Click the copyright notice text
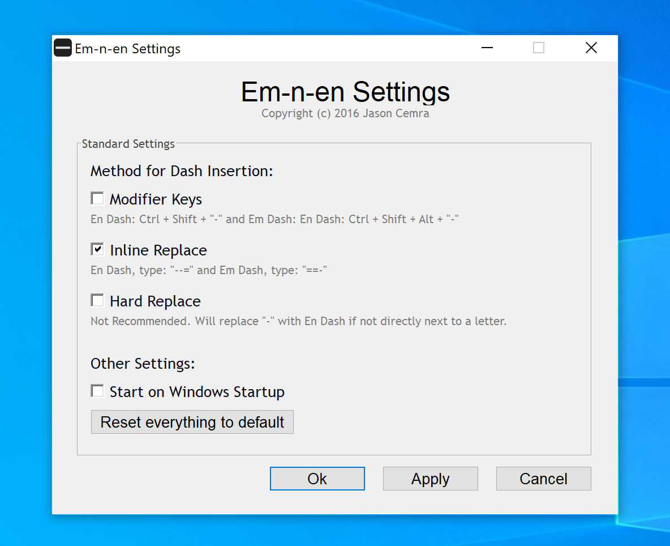 click(345, 113)
